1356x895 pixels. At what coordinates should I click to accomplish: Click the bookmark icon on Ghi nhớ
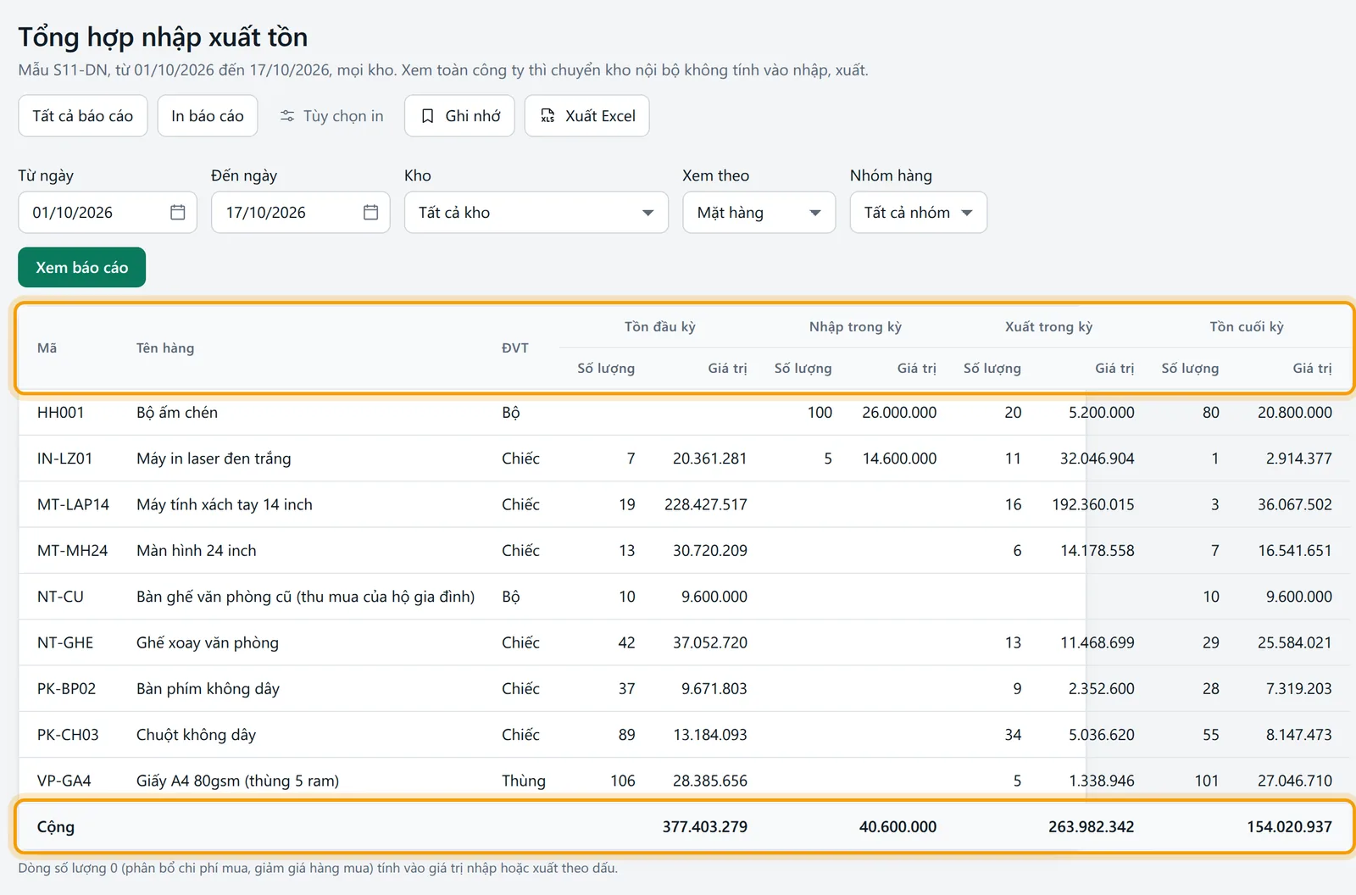[428, 116]
